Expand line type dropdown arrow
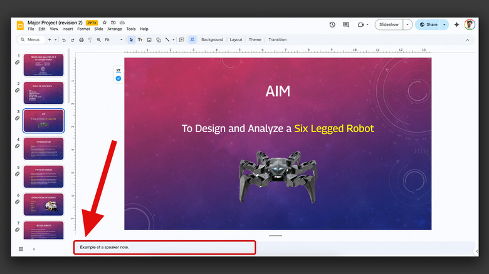 coord(174,40)
